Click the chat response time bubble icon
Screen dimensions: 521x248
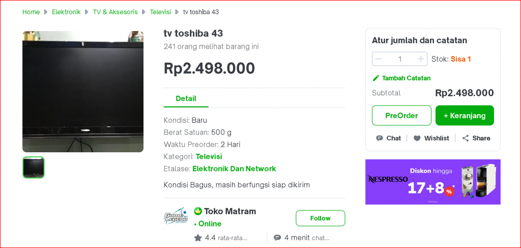pyautogui.click(x=277, y=238)
